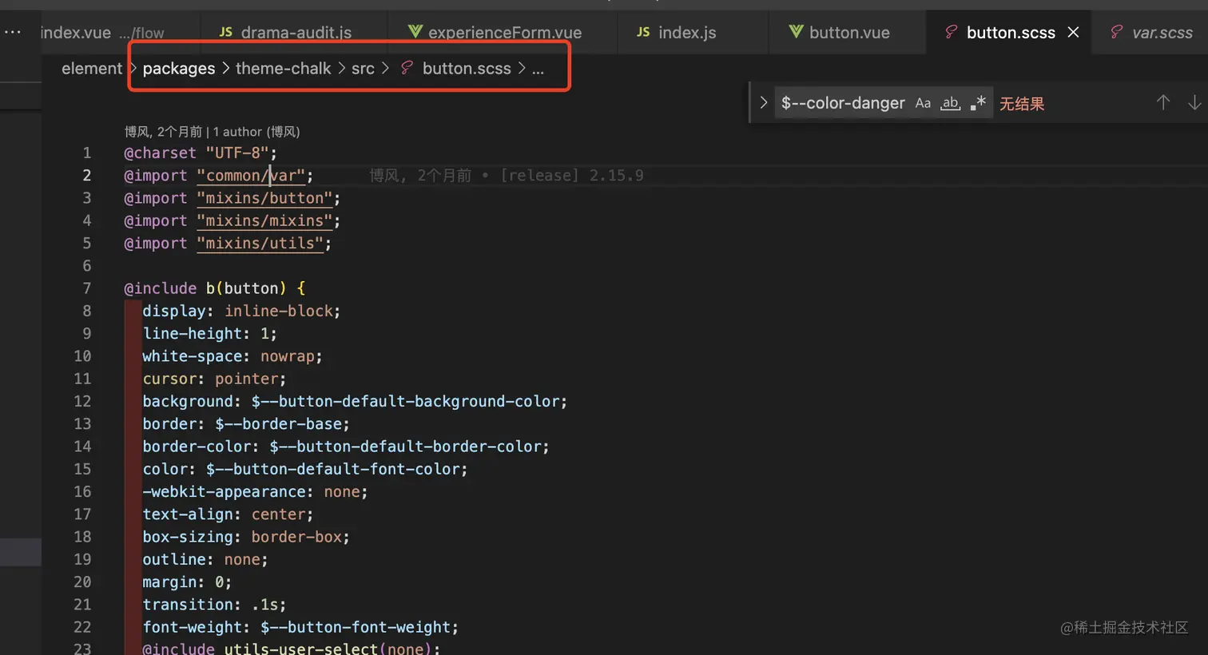Viewport: 1208px width, 655px height.
Task: Click line number 7 in gutter
Action: [x=86, y=288]
